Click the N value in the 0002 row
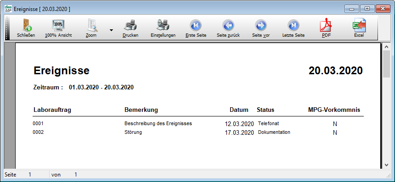The image size is (395, 182). point(335,133)
